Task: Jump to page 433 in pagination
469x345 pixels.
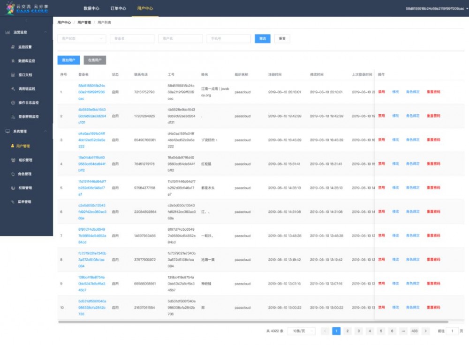Action: pyautogui.click(x=414, y=331)
